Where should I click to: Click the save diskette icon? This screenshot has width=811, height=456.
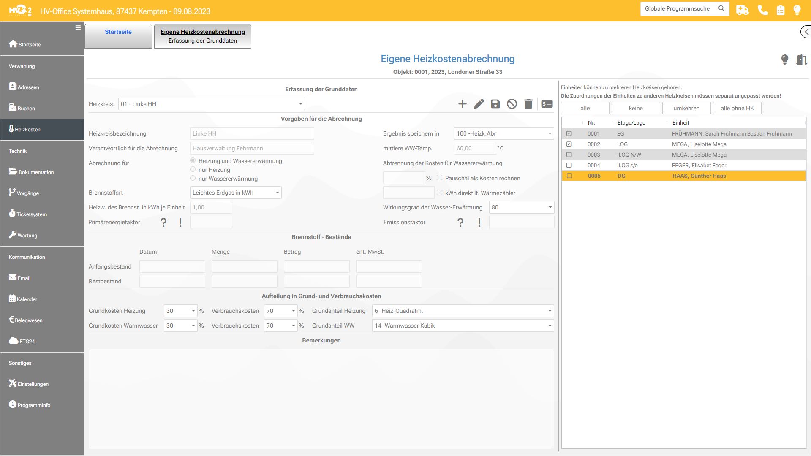495,104
